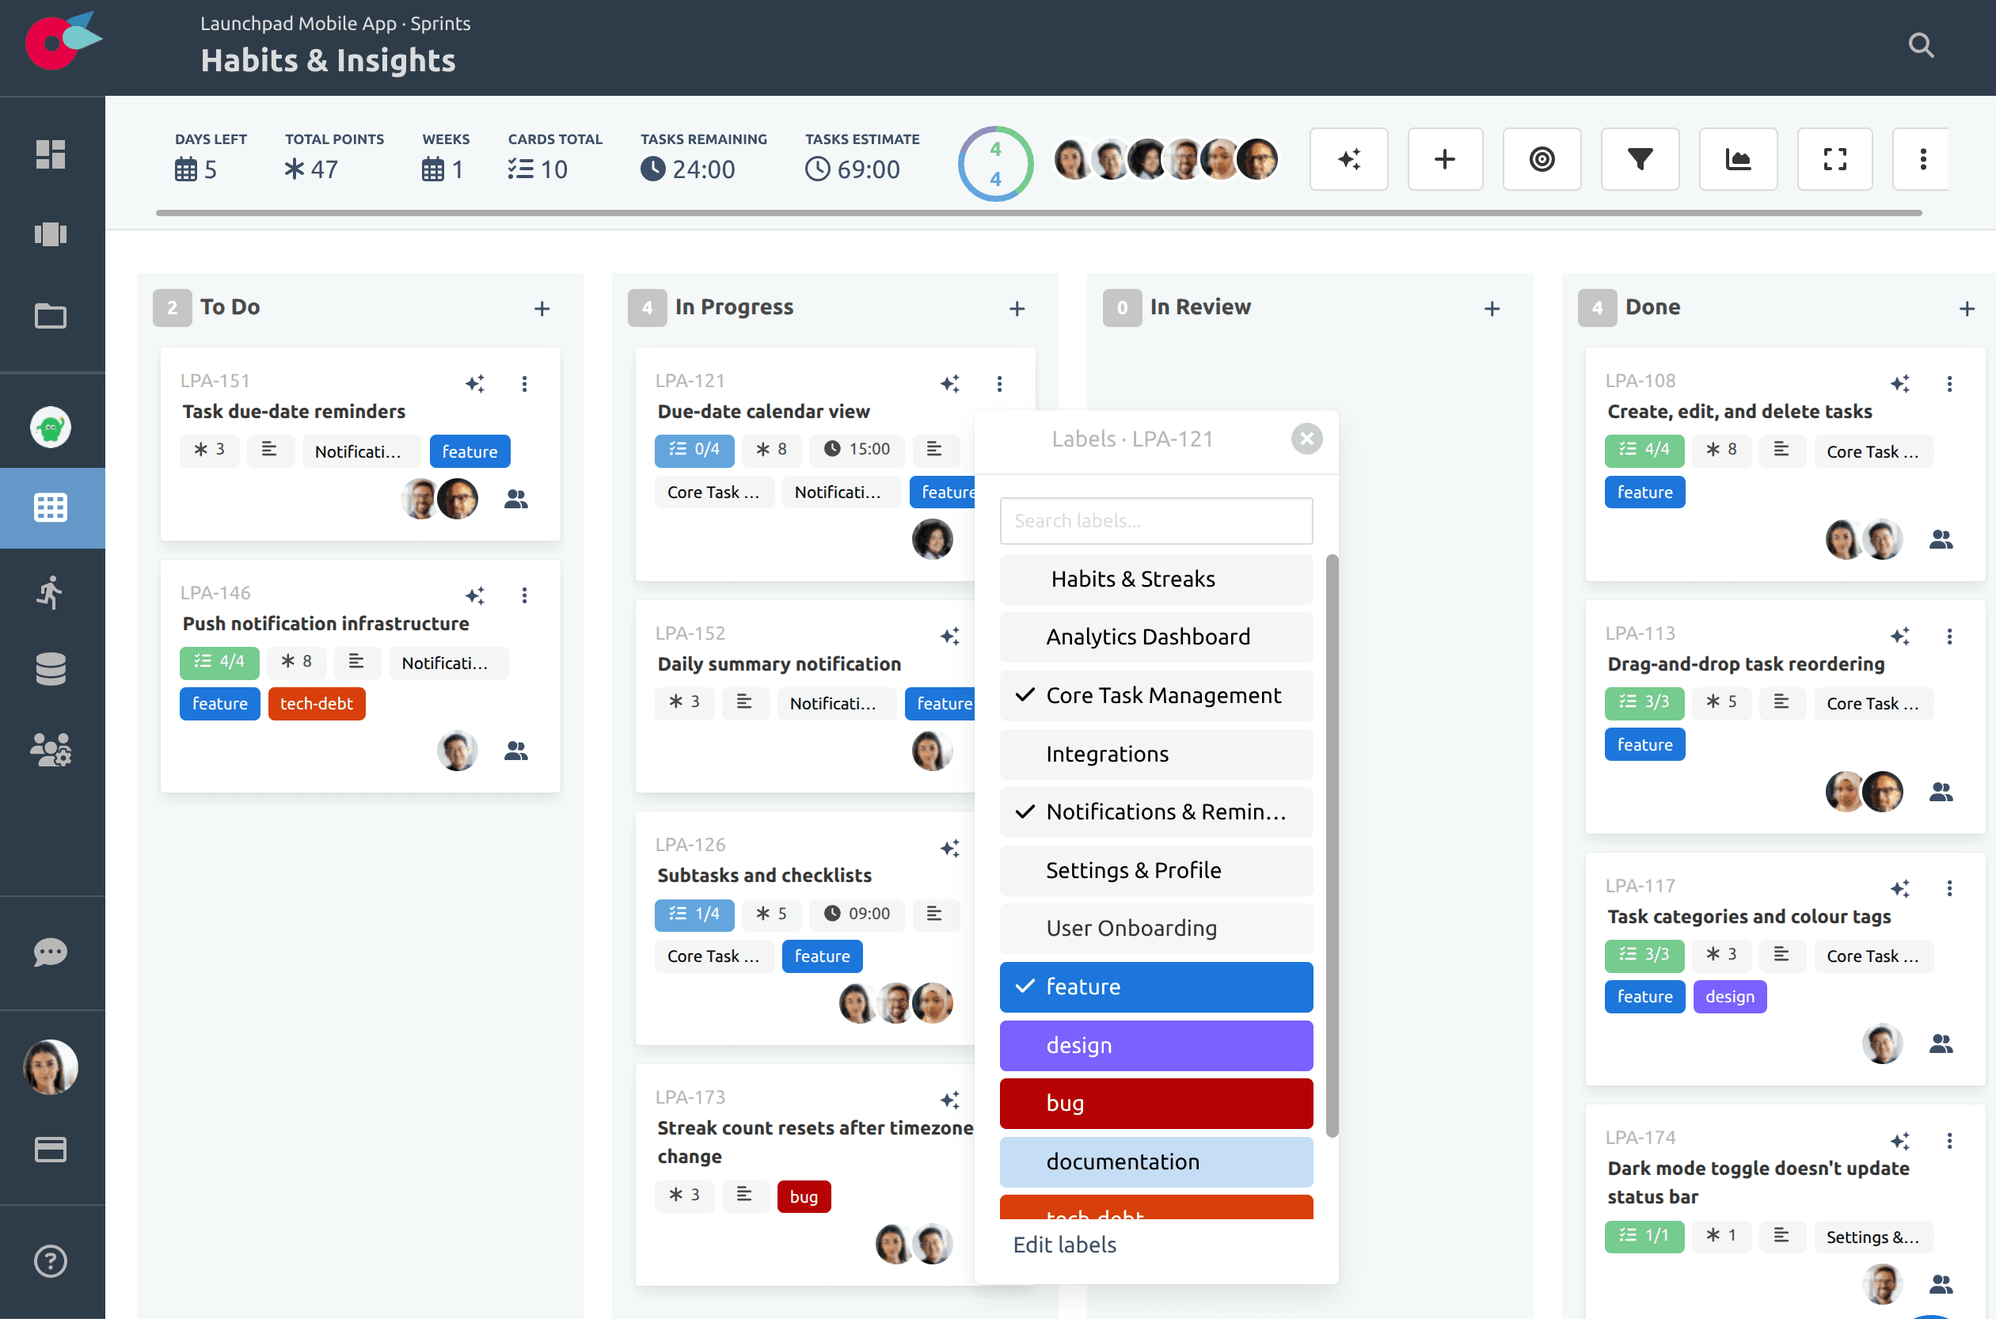The image size is (1996, 1319).
Task: Open the target/goals tool in the toolbar
Action: [x=1542, y=159]
